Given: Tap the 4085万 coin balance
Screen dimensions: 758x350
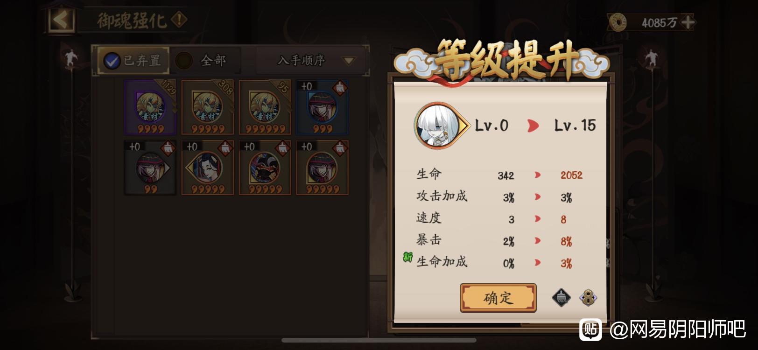Looking at the screenshot, I should pos(659,22).
